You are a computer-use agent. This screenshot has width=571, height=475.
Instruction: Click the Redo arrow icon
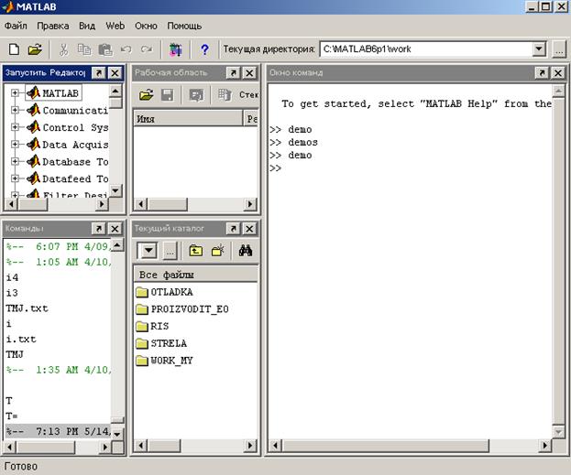tap(147, 49)
